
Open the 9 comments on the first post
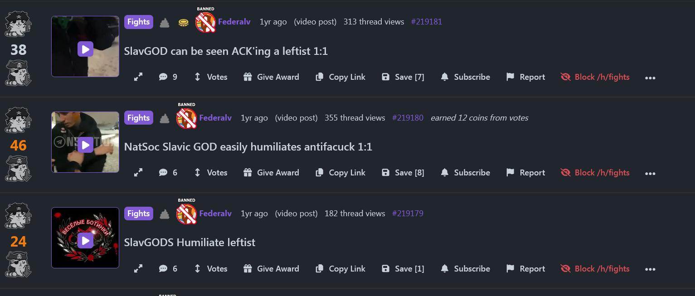(x=168, y=77)
